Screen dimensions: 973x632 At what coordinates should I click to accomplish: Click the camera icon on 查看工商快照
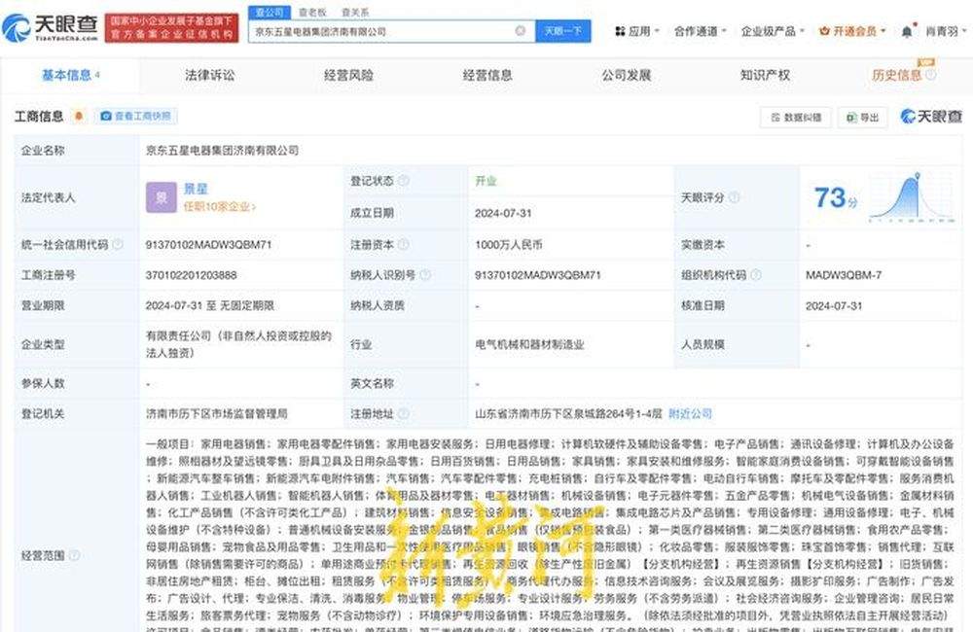click(x=106, y=116)
